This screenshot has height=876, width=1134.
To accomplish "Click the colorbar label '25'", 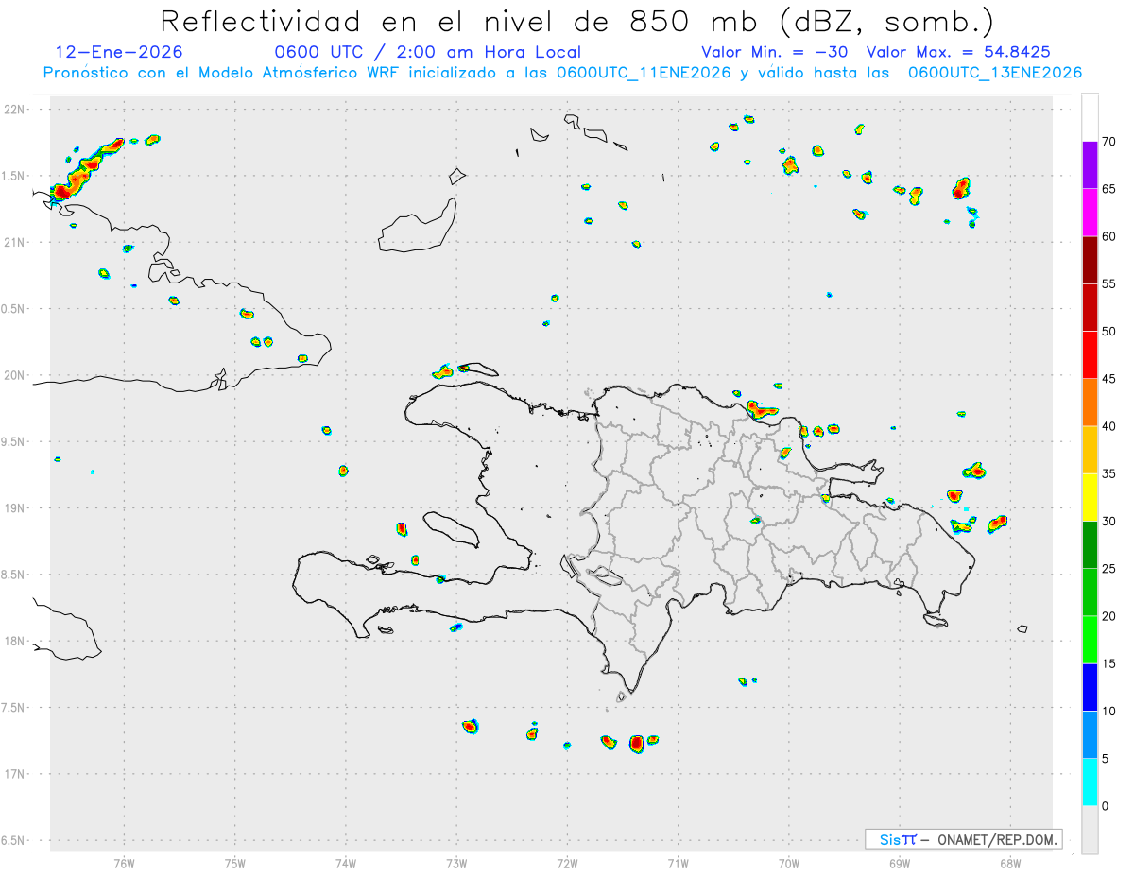I will coord(1108,569).
